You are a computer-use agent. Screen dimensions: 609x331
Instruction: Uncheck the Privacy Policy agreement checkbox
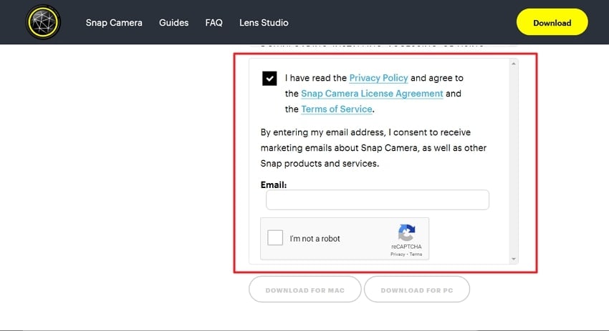[x=269, y=78]
